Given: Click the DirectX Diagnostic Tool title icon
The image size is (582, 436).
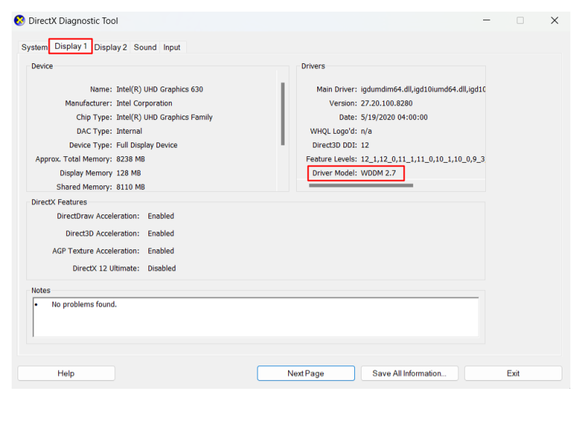Looking at the screenshot, I should [20, 21].
